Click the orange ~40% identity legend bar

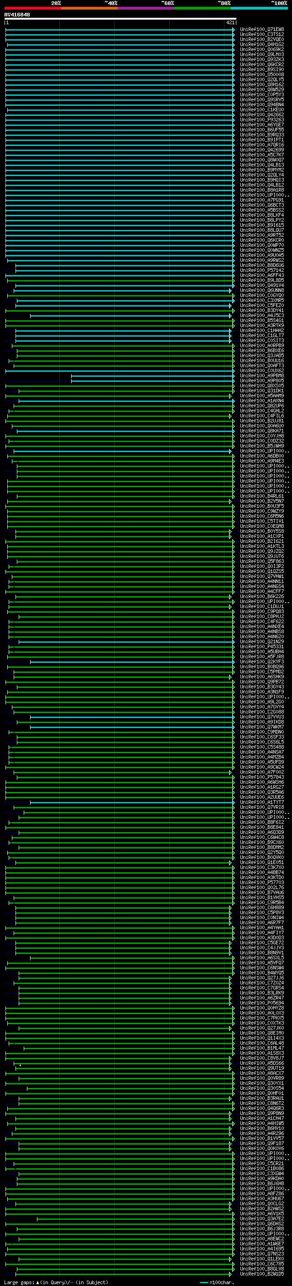(89, 8)
